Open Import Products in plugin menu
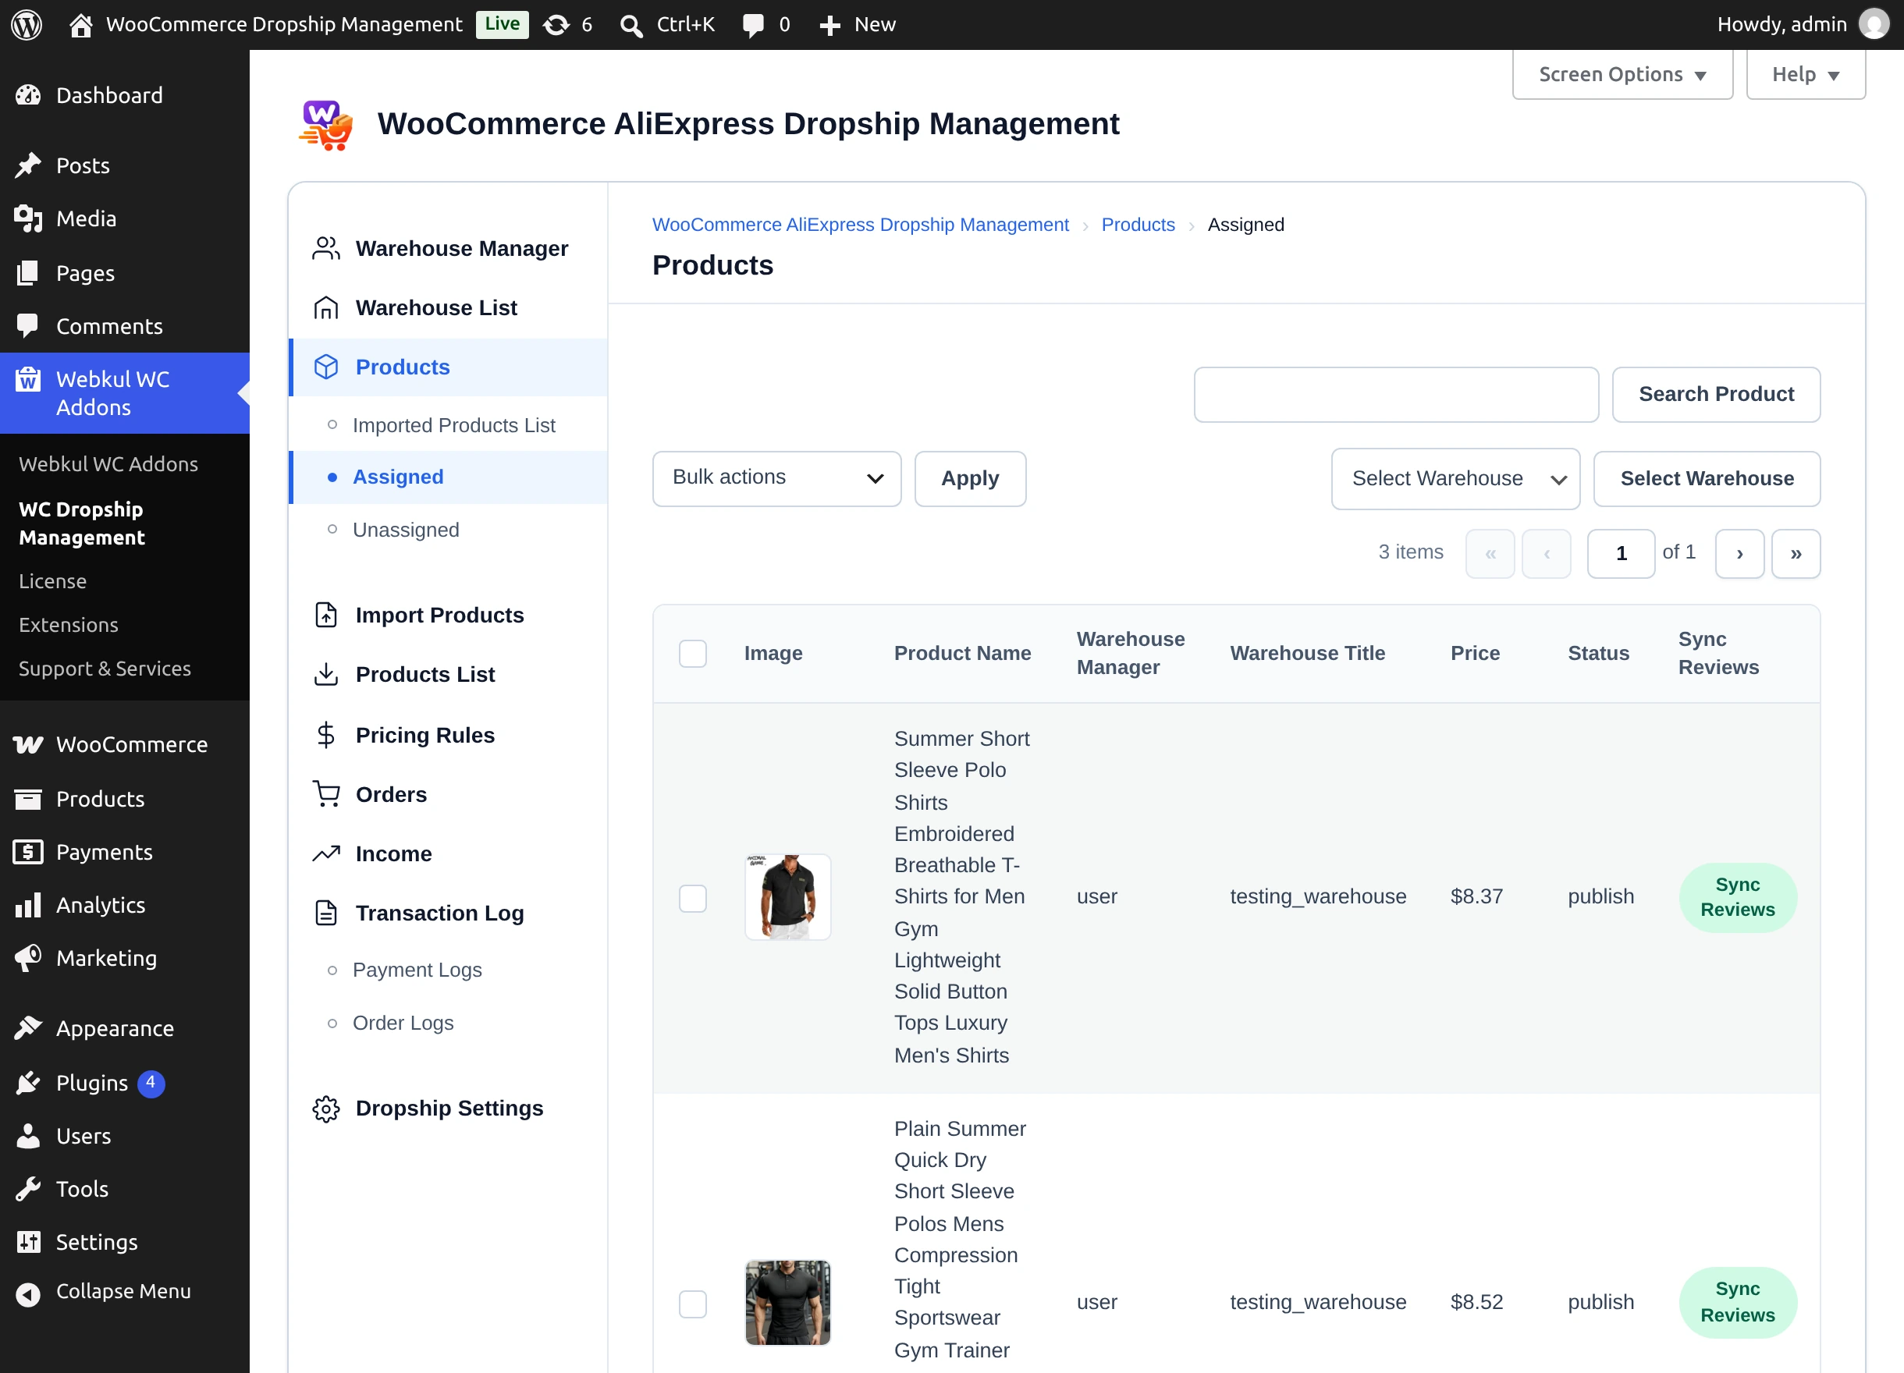This screenshot has width=1904, height=1373. pos(439,616)
